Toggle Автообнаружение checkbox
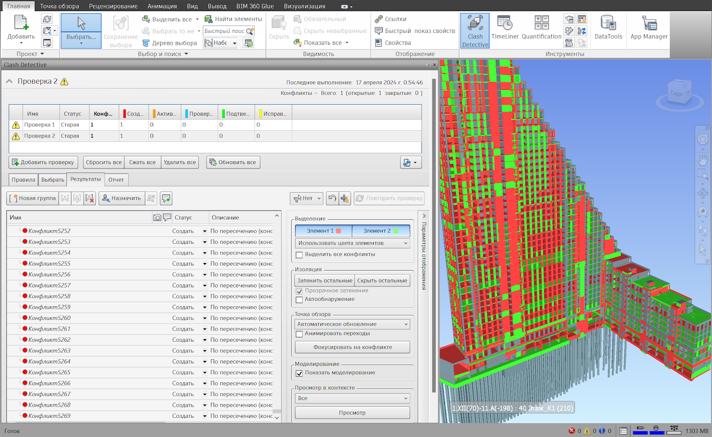 pos(299,299)
